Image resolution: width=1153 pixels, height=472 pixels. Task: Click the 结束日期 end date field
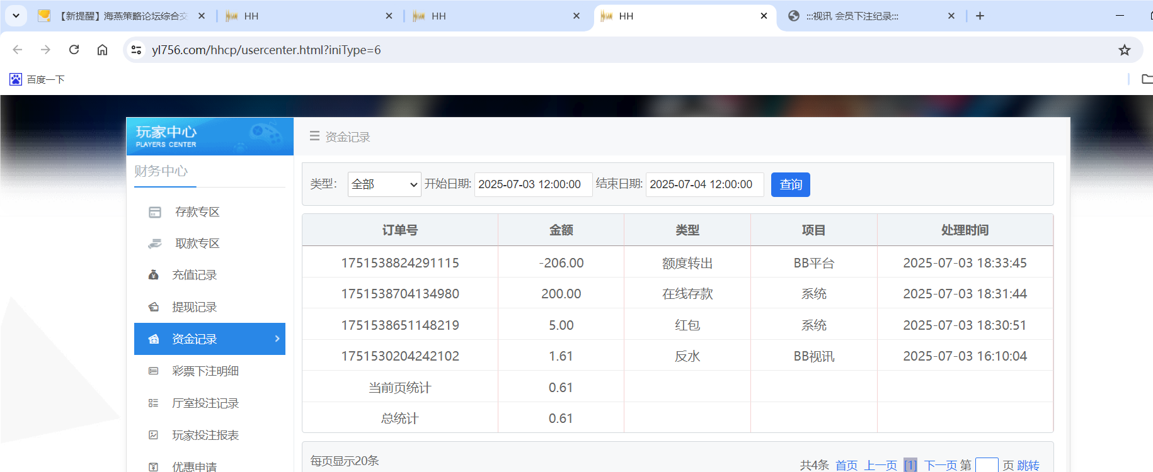[704, 184]
